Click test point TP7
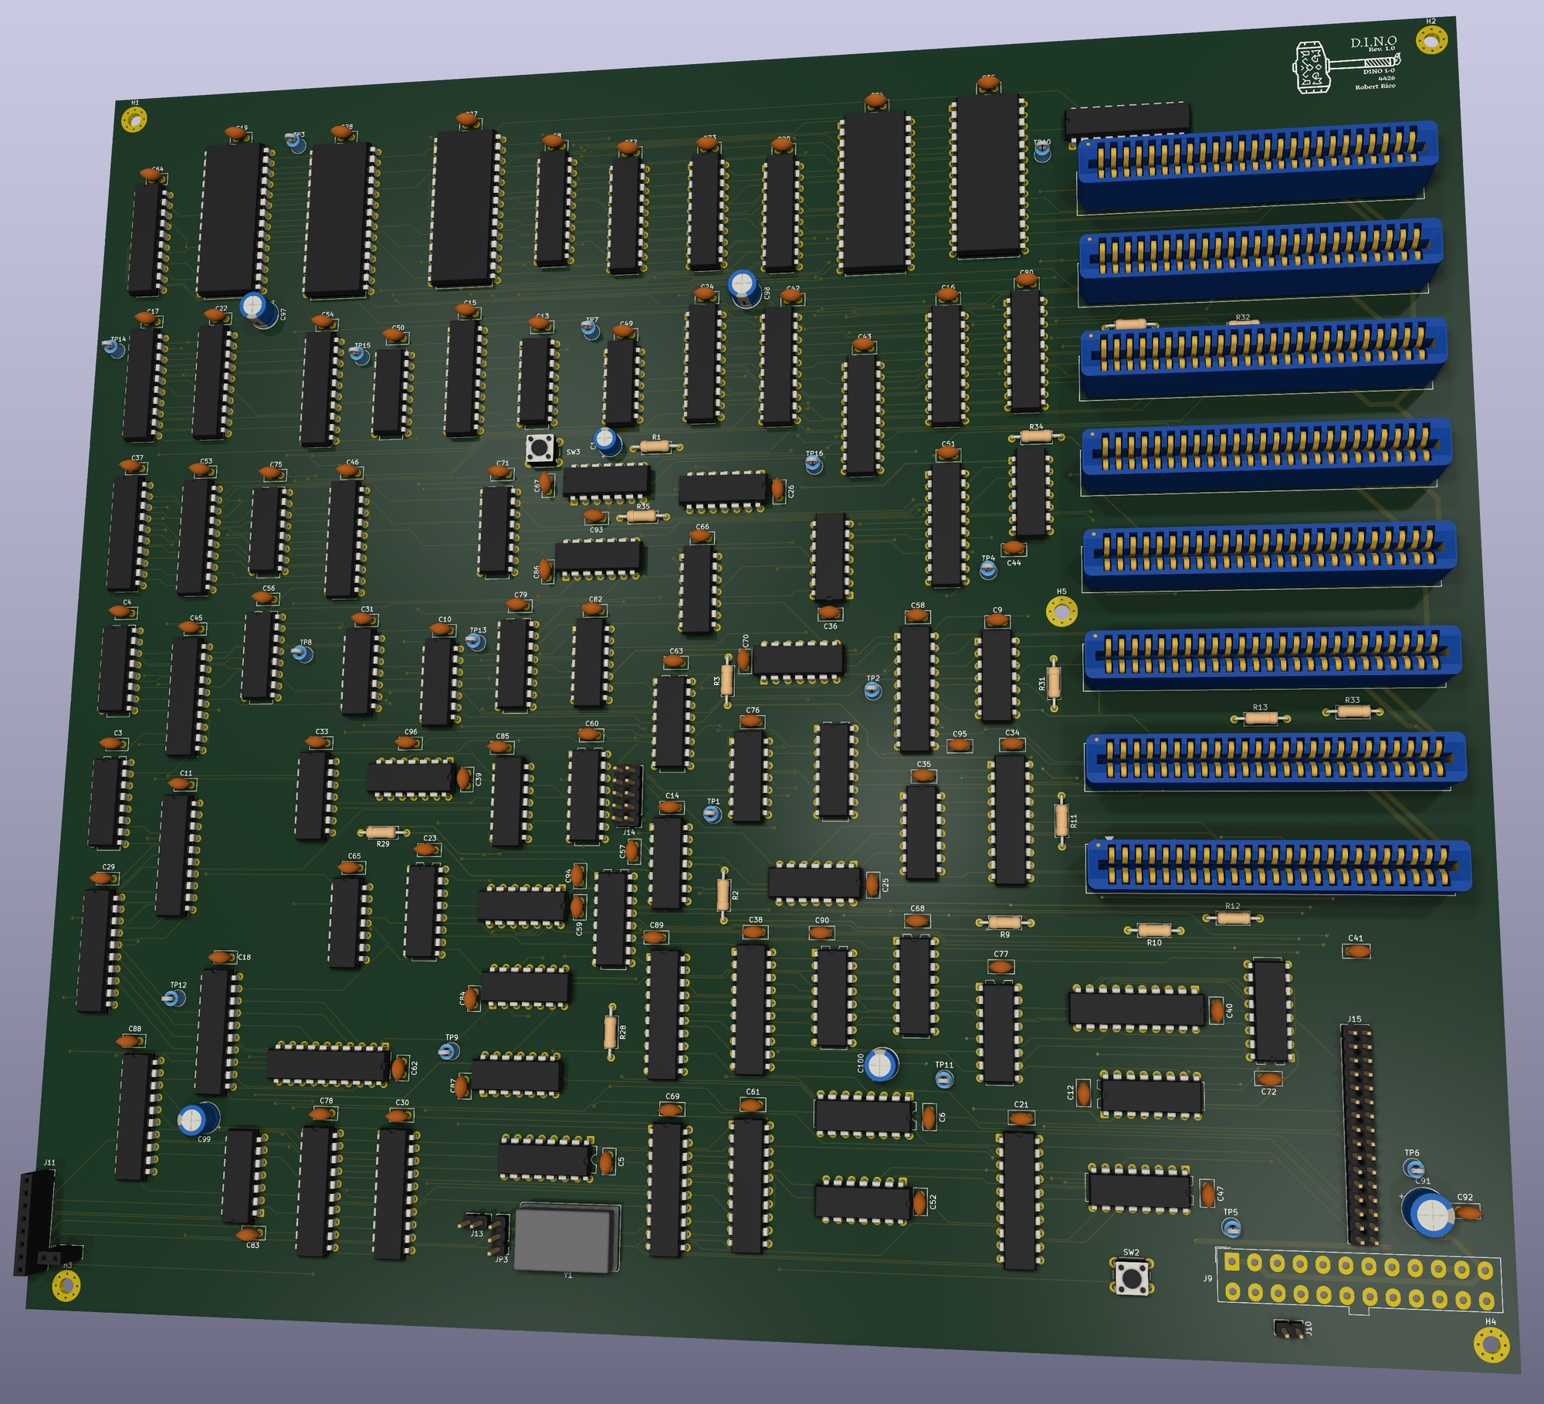The width and height of the screenshot is (1544, 1404). 591,331
